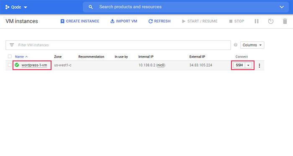Click the delete trash icon
Viewport: 293px width, 156px height.
285,21
